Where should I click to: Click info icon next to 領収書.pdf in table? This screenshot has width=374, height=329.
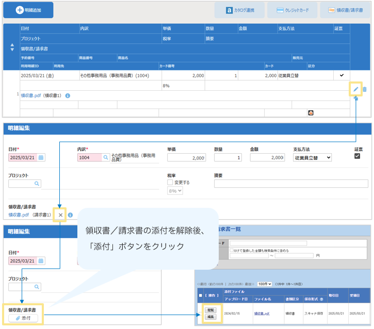pos(68,95)
